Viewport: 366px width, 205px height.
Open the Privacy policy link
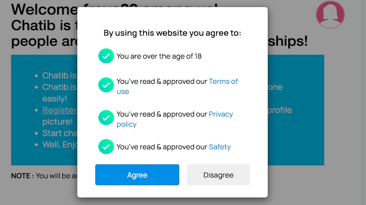click(221, 114)
